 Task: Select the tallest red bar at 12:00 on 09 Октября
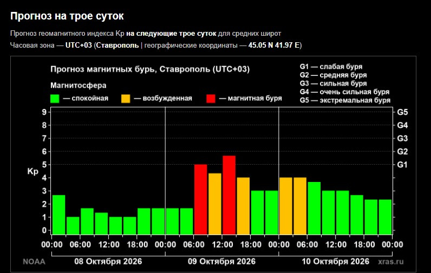coord(229,195)
